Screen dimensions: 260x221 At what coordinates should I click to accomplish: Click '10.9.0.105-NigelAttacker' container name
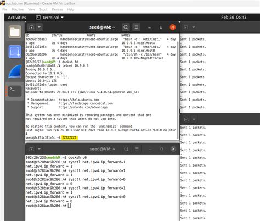(142, 58)
